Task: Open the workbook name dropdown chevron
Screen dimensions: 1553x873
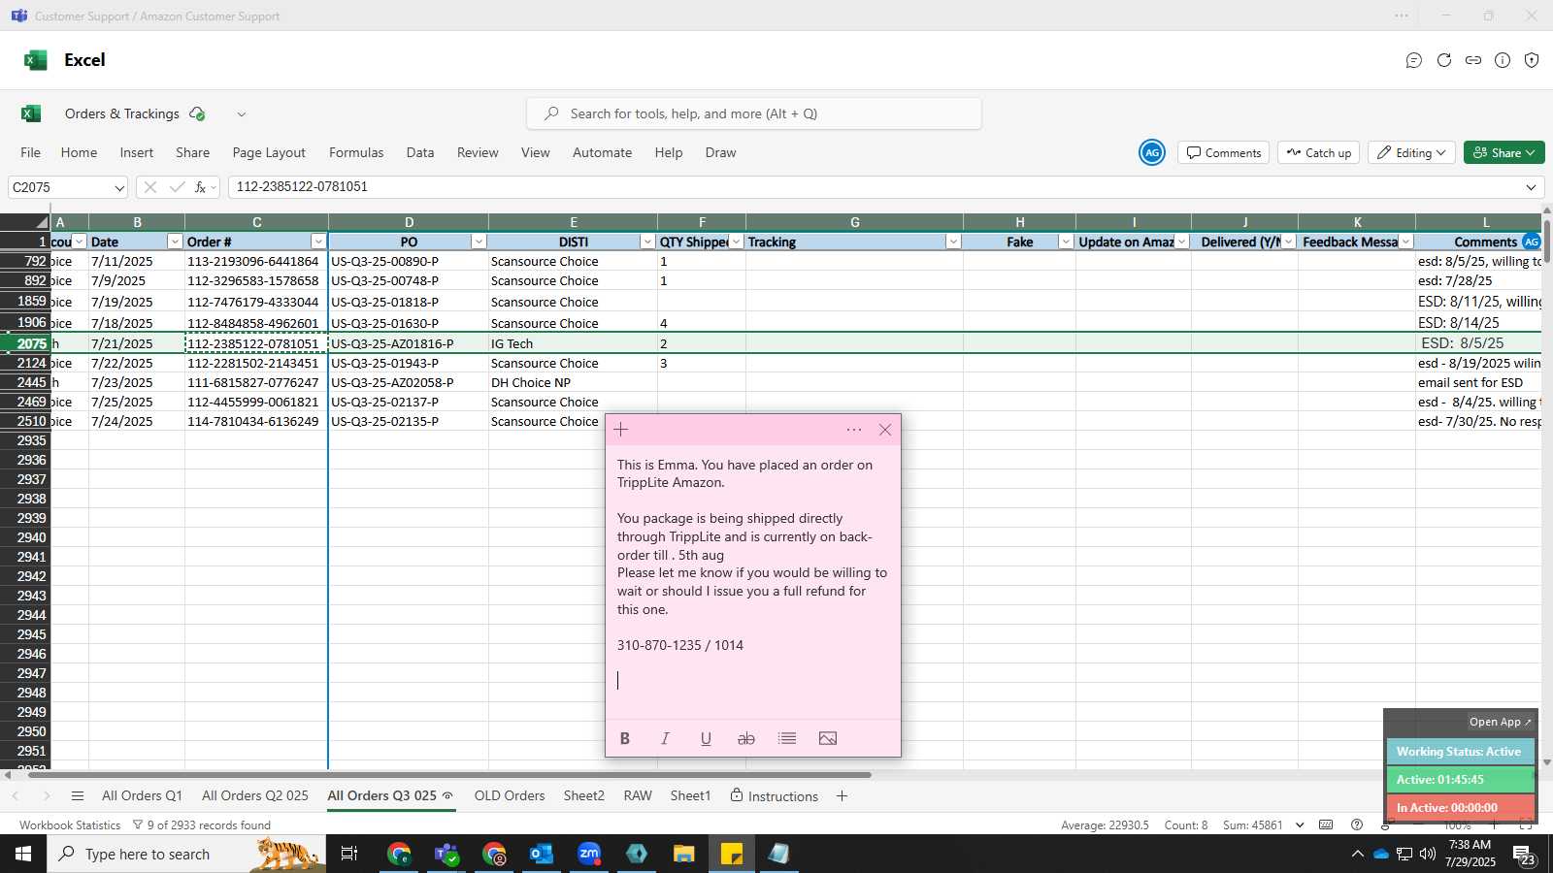Action: click(x=242, y=114)
